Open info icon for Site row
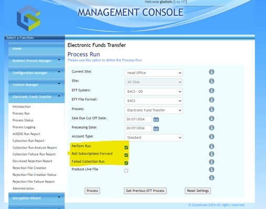The width and height of the screenshot is (266, 209). tap(211, 81)
